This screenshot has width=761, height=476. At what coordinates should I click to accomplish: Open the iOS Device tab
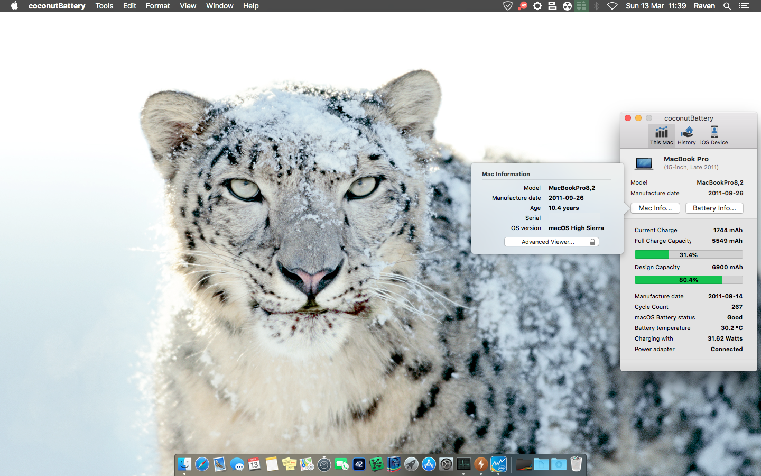[x=714, y=135]
